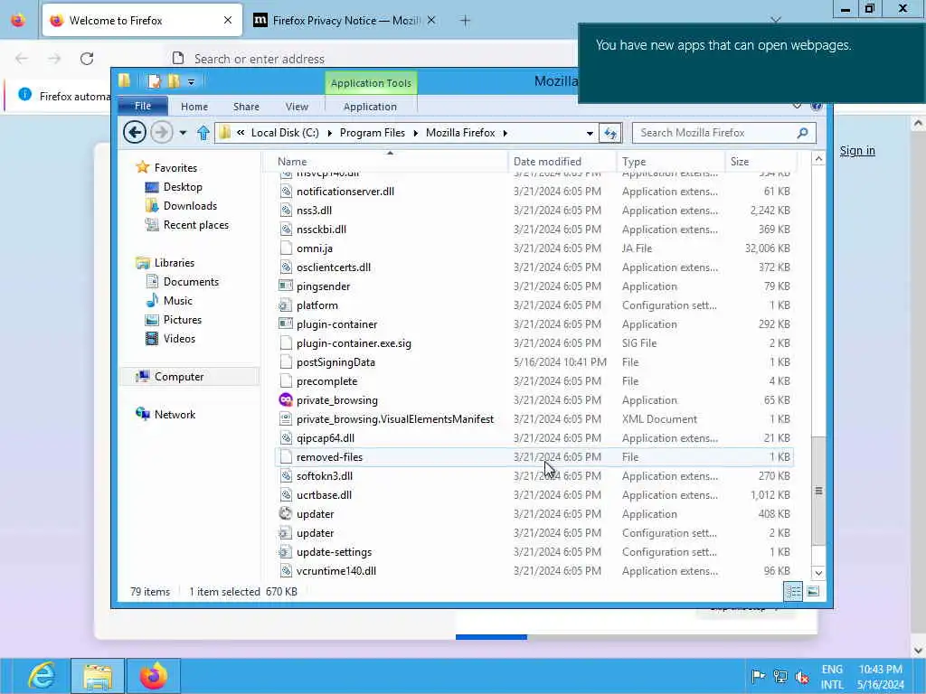Click the Forward arrow in File Explorer
Viewport: 926px width, 694px height.
(161, 132)
